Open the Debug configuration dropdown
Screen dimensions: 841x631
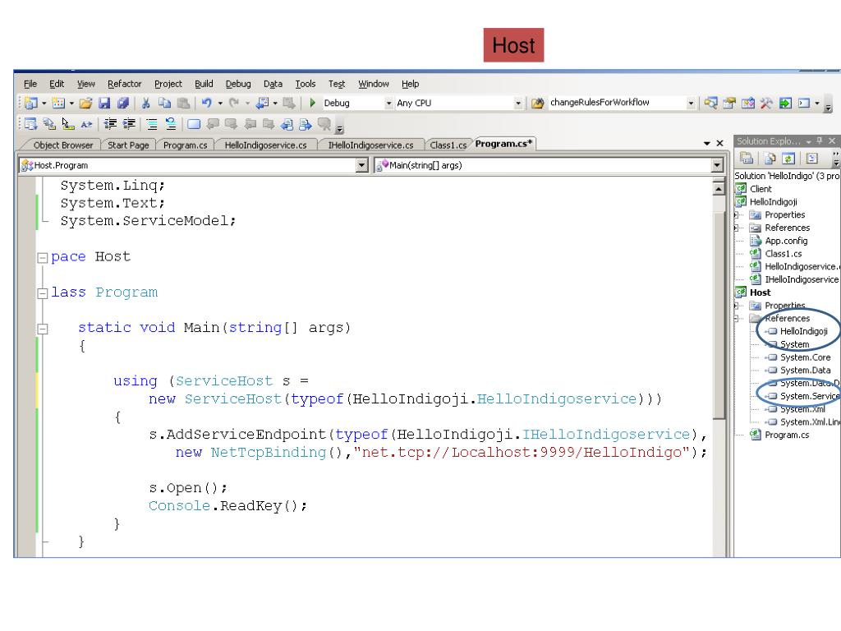click(388, 103)
